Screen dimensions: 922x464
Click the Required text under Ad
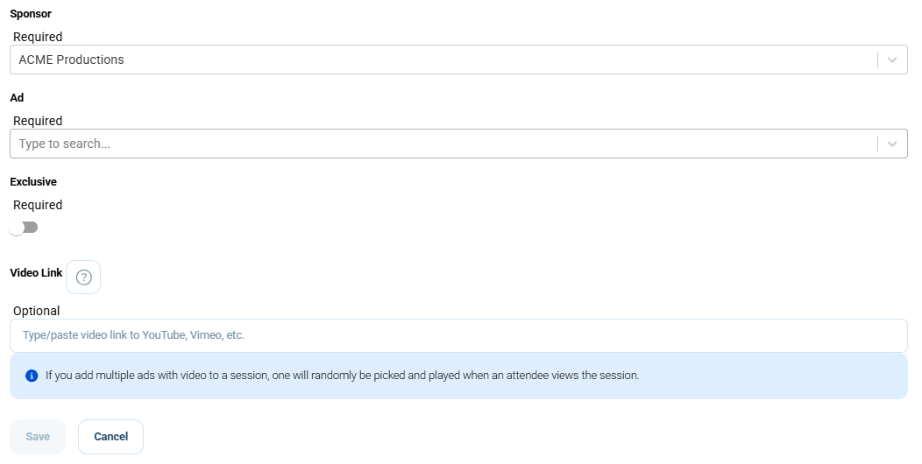(38, 121)
